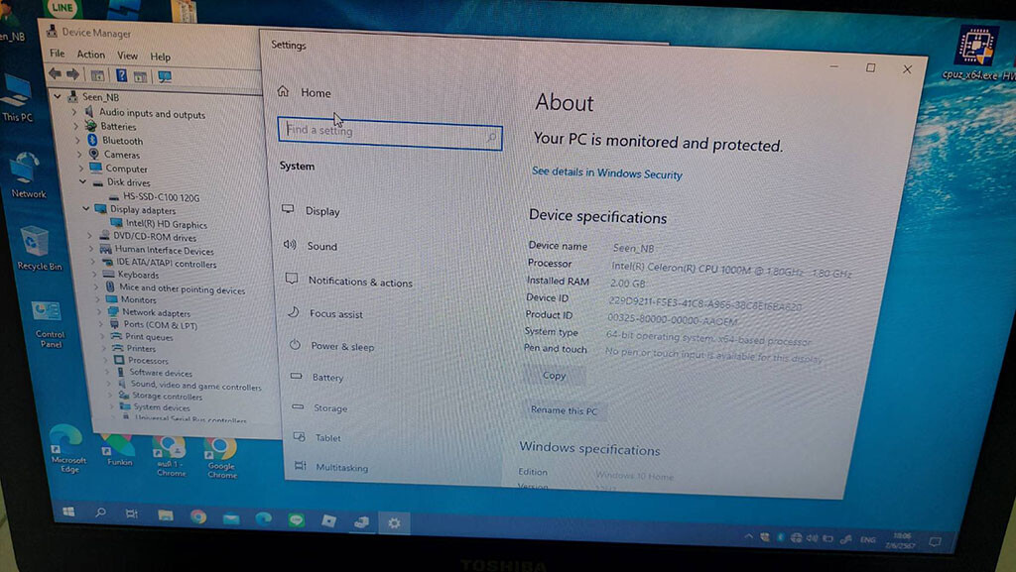Open See details in Windows Security link
1016x572 pixels.
tap(606, 173)
